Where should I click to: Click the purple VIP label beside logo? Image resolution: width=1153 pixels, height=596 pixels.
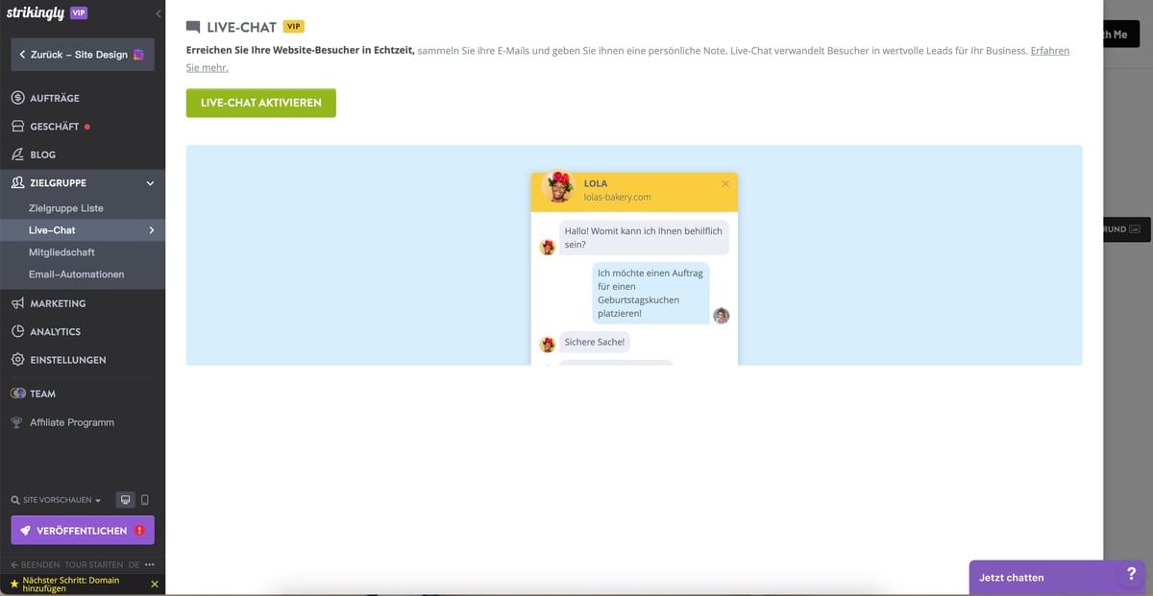pos(79,12)
